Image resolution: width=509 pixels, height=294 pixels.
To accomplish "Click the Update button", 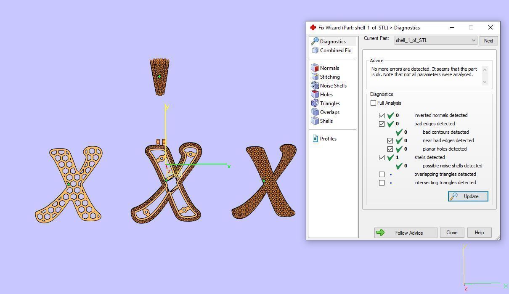I will [x=468, y=196].
